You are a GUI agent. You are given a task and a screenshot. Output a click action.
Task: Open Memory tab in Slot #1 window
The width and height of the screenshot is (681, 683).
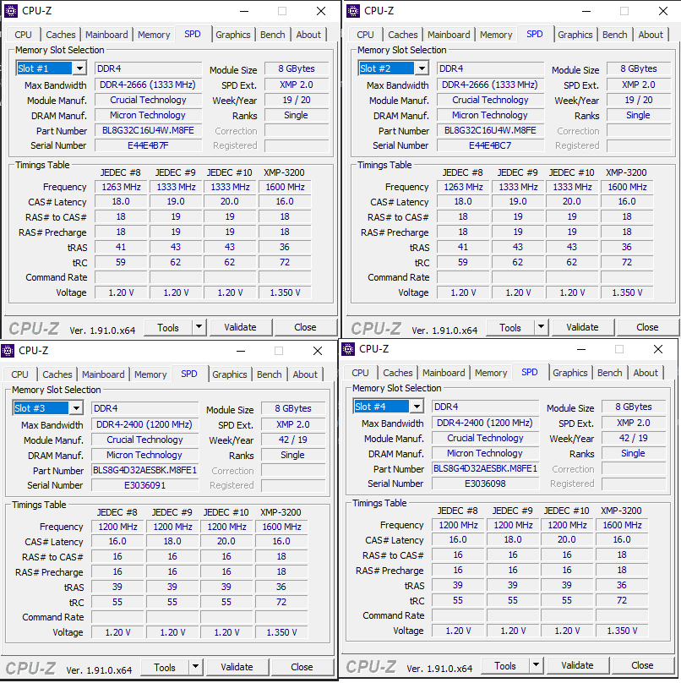pyautogui.click(x=154, y=35)
